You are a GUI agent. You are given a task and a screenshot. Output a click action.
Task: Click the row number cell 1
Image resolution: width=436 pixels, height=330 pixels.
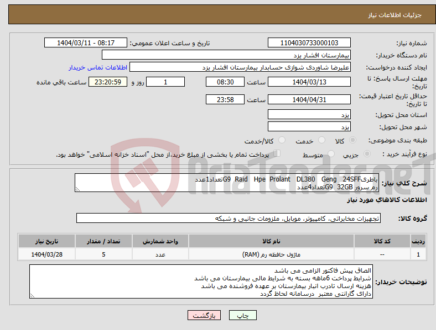418,254
